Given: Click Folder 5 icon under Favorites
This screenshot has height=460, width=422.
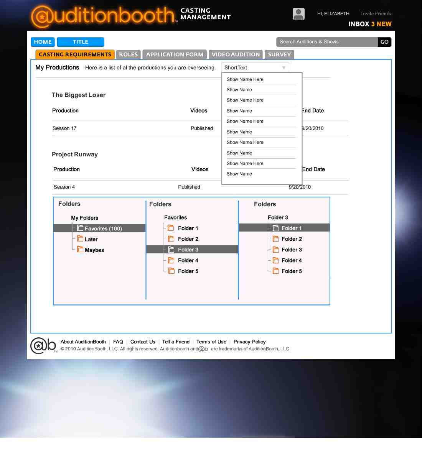Looking at the screenshot, I should coord(171,271).
